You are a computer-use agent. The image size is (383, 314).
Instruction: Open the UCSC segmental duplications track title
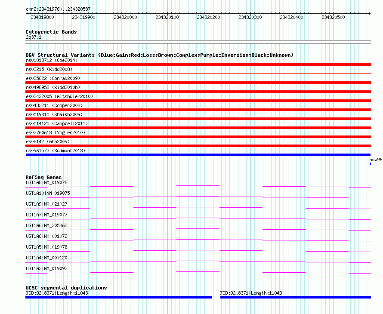(66, 288)
